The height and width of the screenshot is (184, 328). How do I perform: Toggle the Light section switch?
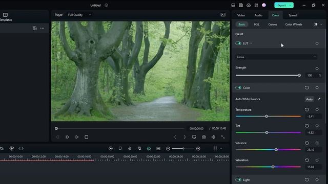pyautogui.click(x=238, y=179)
